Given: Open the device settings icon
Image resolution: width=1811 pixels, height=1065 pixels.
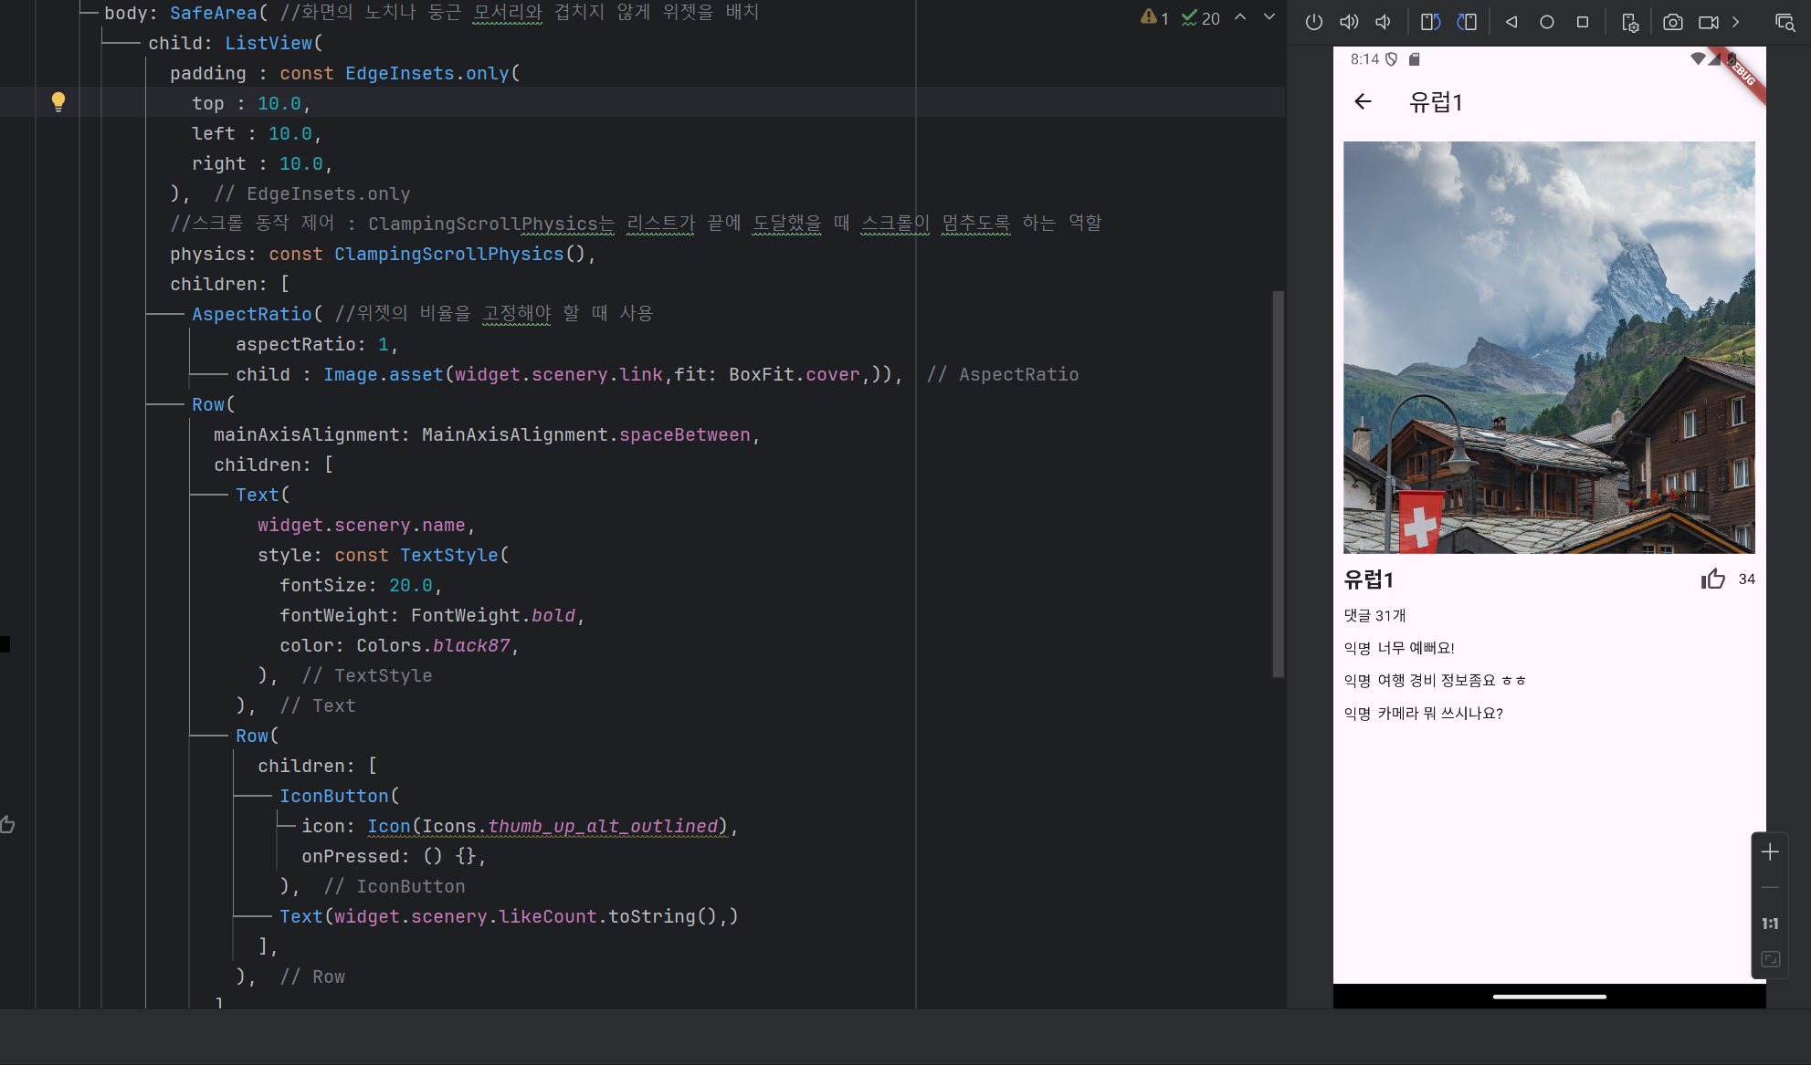Looking at the screenshot, I should point(1630,22).
